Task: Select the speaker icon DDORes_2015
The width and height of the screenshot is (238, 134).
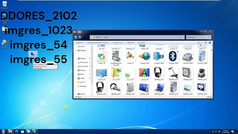Action: pyautogui.click(x=188, y=74)
